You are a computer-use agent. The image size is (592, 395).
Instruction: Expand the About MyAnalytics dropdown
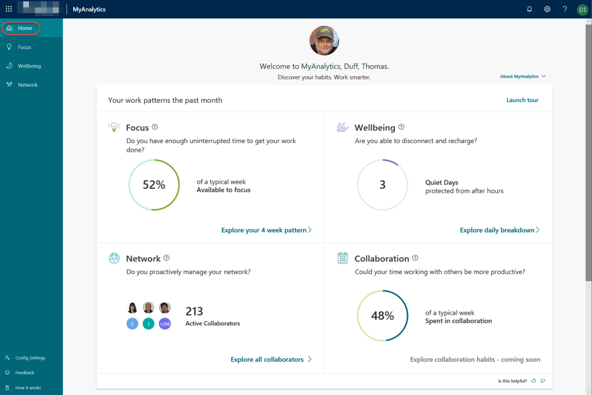point(523,76)
